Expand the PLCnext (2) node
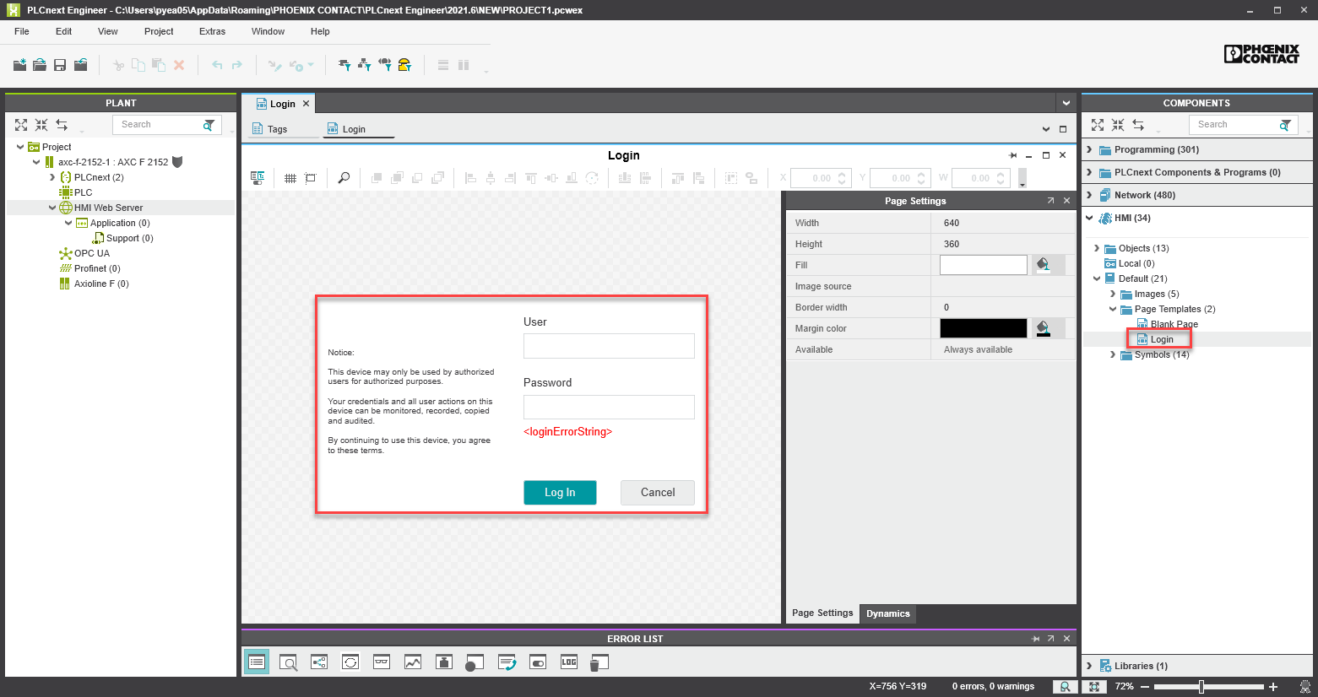Screen dimensions: 1318x697 coord(52,177)
